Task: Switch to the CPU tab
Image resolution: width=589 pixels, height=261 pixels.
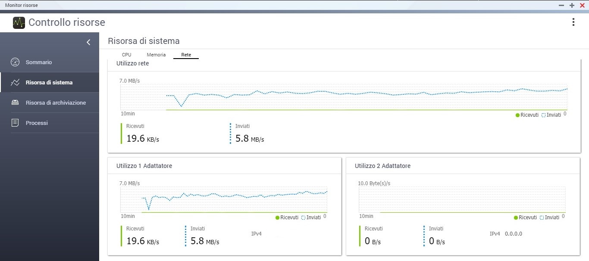Action: click(126, 55)
